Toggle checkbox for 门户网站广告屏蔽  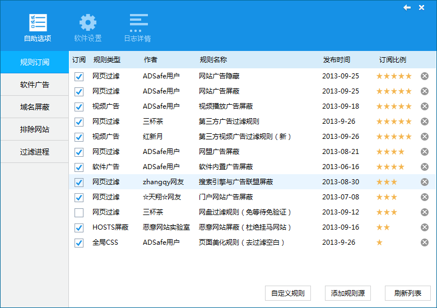(79, 198)
